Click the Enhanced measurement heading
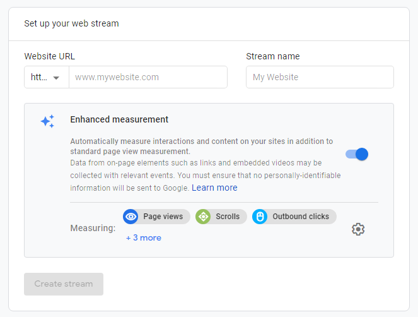The image size is (418, 317). 119,119
